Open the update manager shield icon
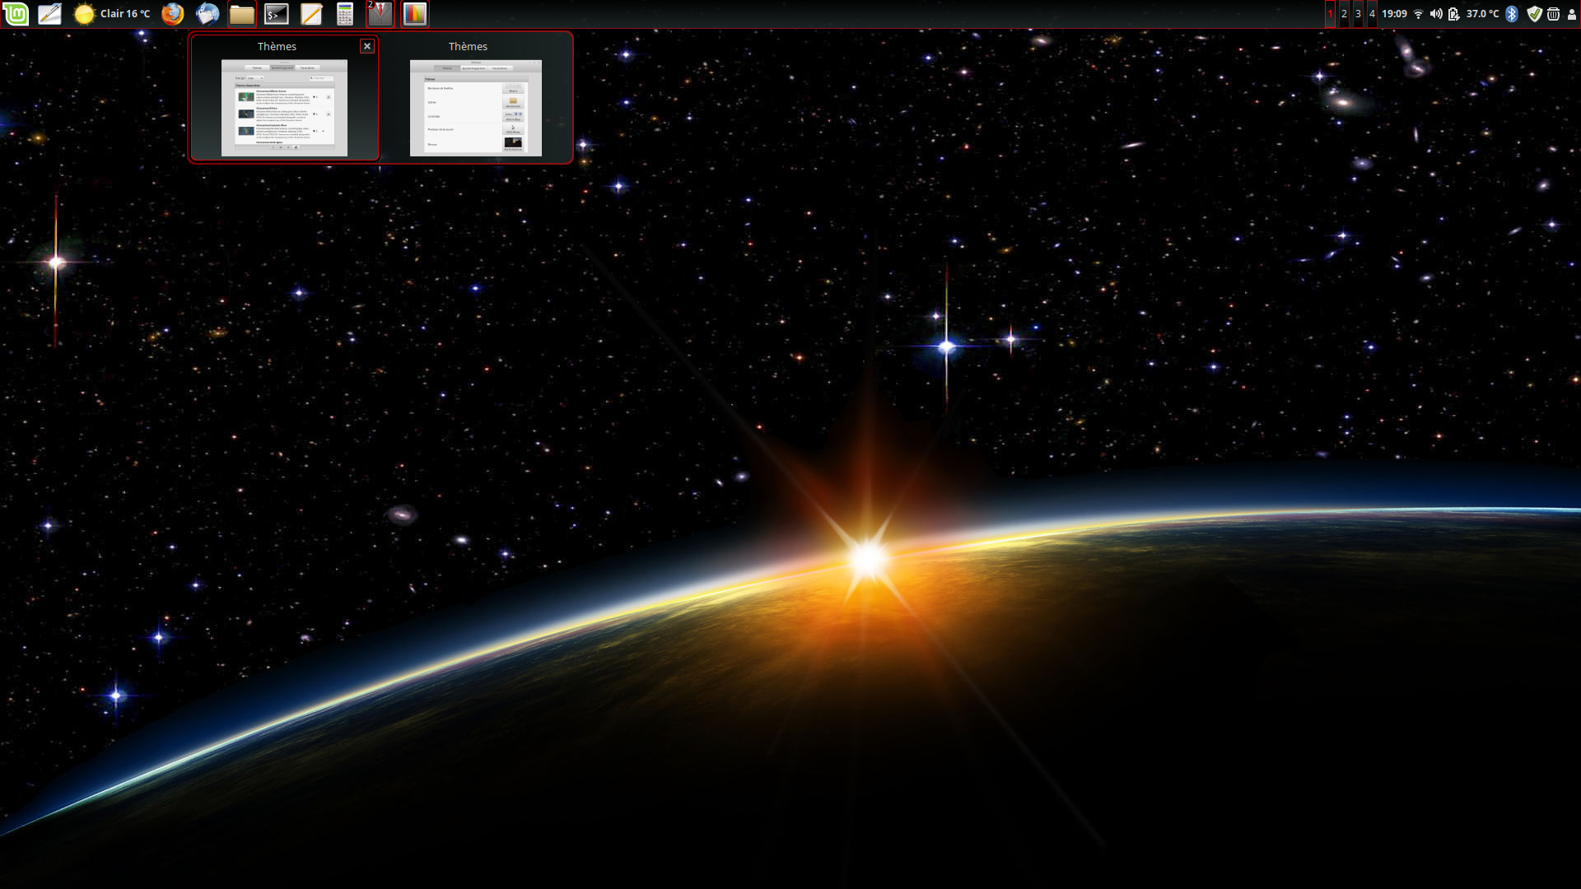The height and width of the screenshot is (889, 1581). click(1534, 13)
